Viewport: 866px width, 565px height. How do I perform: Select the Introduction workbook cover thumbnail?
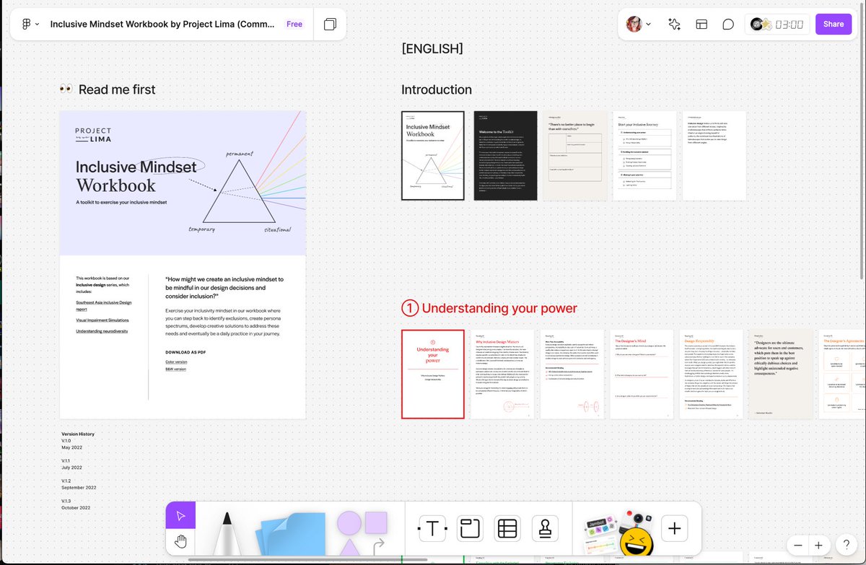(432, 155)
